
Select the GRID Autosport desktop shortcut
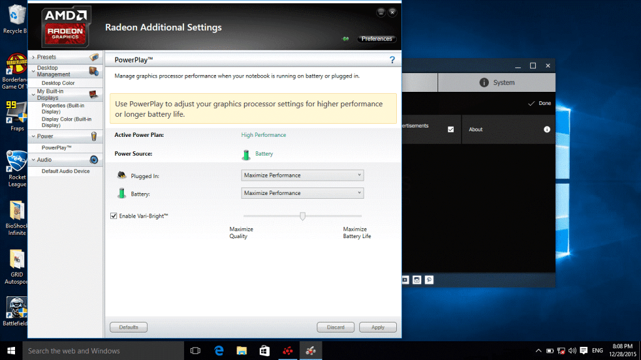[16, 267]
